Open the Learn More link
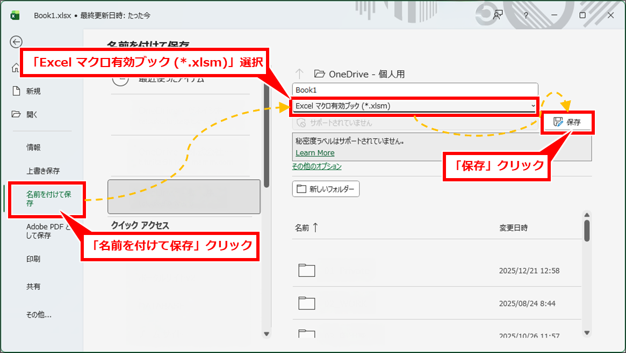 point(315,153)
